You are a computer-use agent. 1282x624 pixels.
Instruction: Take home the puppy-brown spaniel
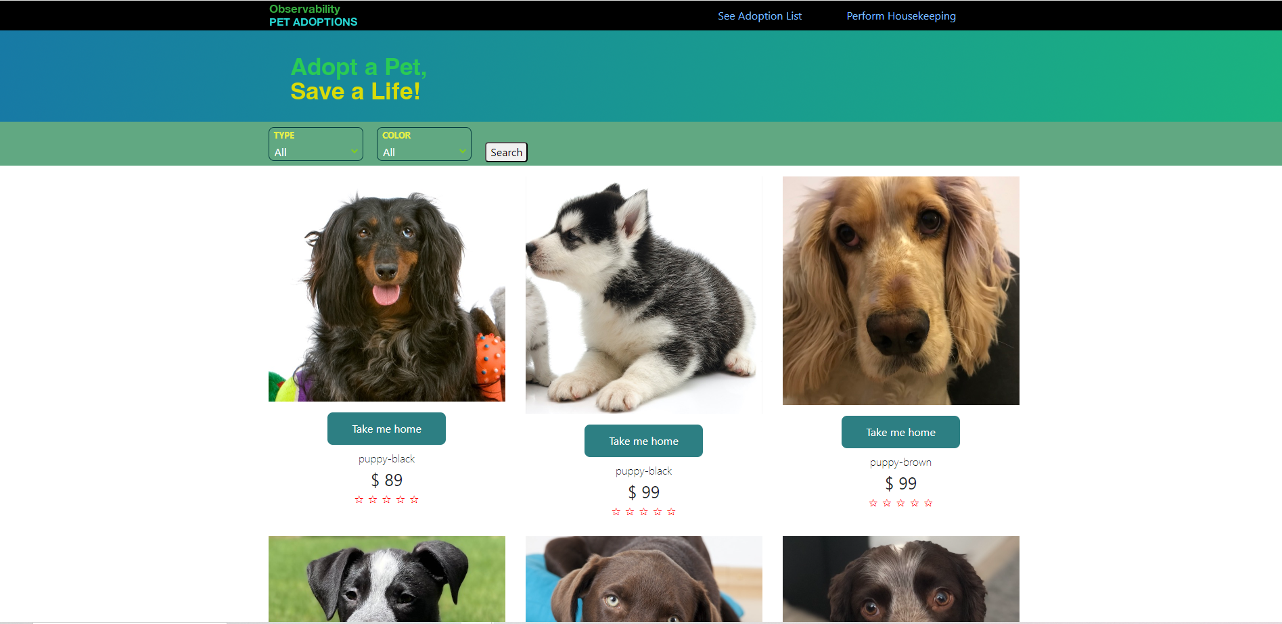pyautogui.click(x=900, y=432)
